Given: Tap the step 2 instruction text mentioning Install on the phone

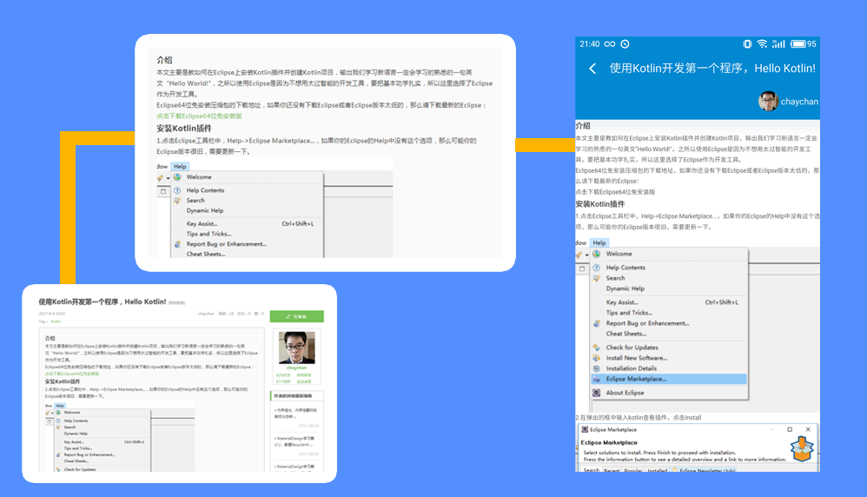Looking at the screenshot, I should [638, 418].
